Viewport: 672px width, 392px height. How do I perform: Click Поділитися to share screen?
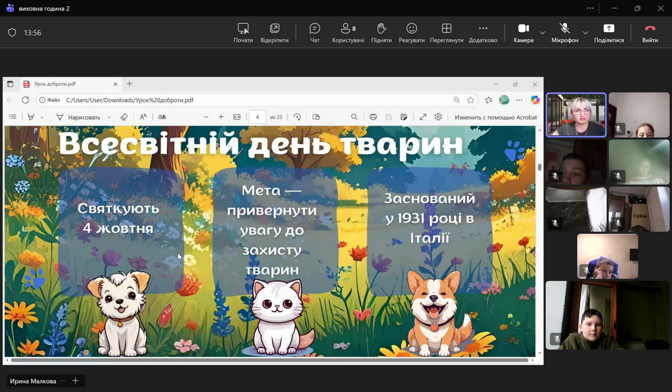tap(609, 33)
